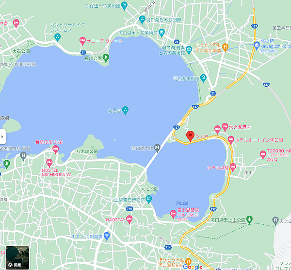This screenshot has height=270, width=291.
Task: Click the route 714 road shield
Action: pos(168,247)
